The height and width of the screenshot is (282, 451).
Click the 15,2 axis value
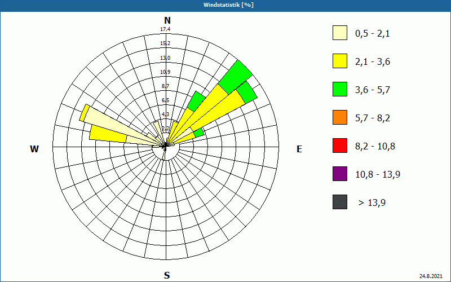165,43
